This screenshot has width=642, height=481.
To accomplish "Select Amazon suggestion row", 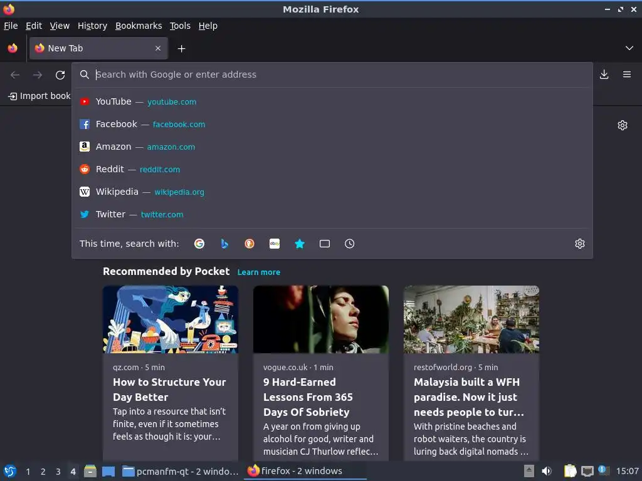I will [332, 147].
